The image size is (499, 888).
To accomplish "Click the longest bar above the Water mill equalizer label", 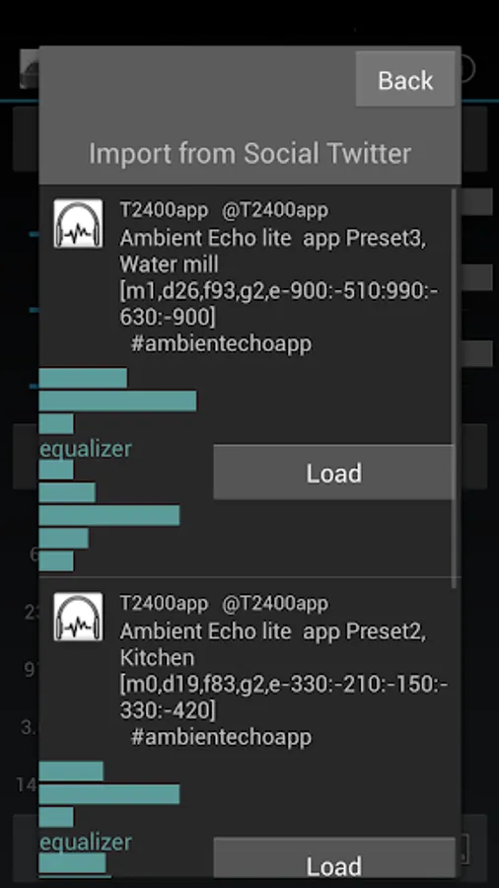I will tap(117, 401).
